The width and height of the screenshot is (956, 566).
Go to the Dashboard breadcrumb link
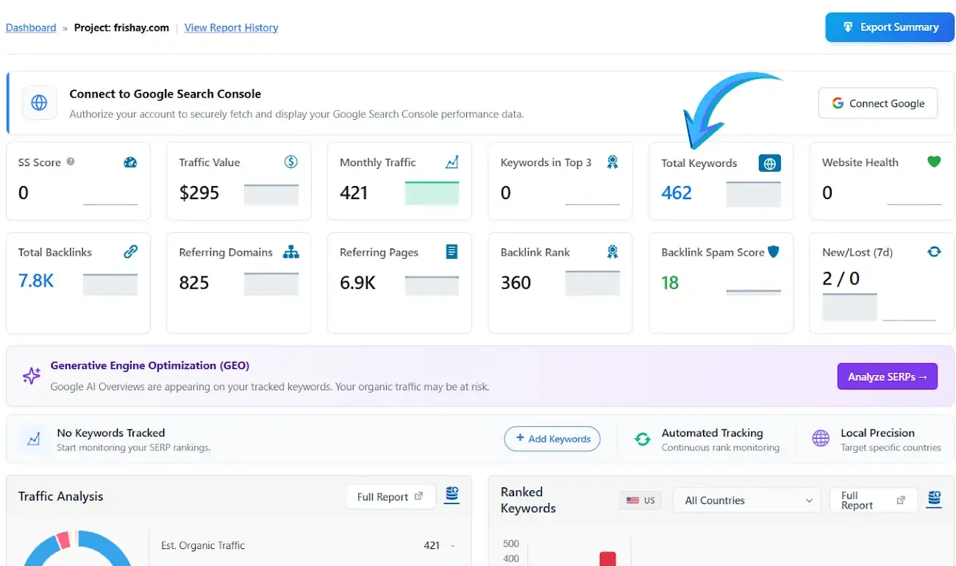click(x=31, y=28)
